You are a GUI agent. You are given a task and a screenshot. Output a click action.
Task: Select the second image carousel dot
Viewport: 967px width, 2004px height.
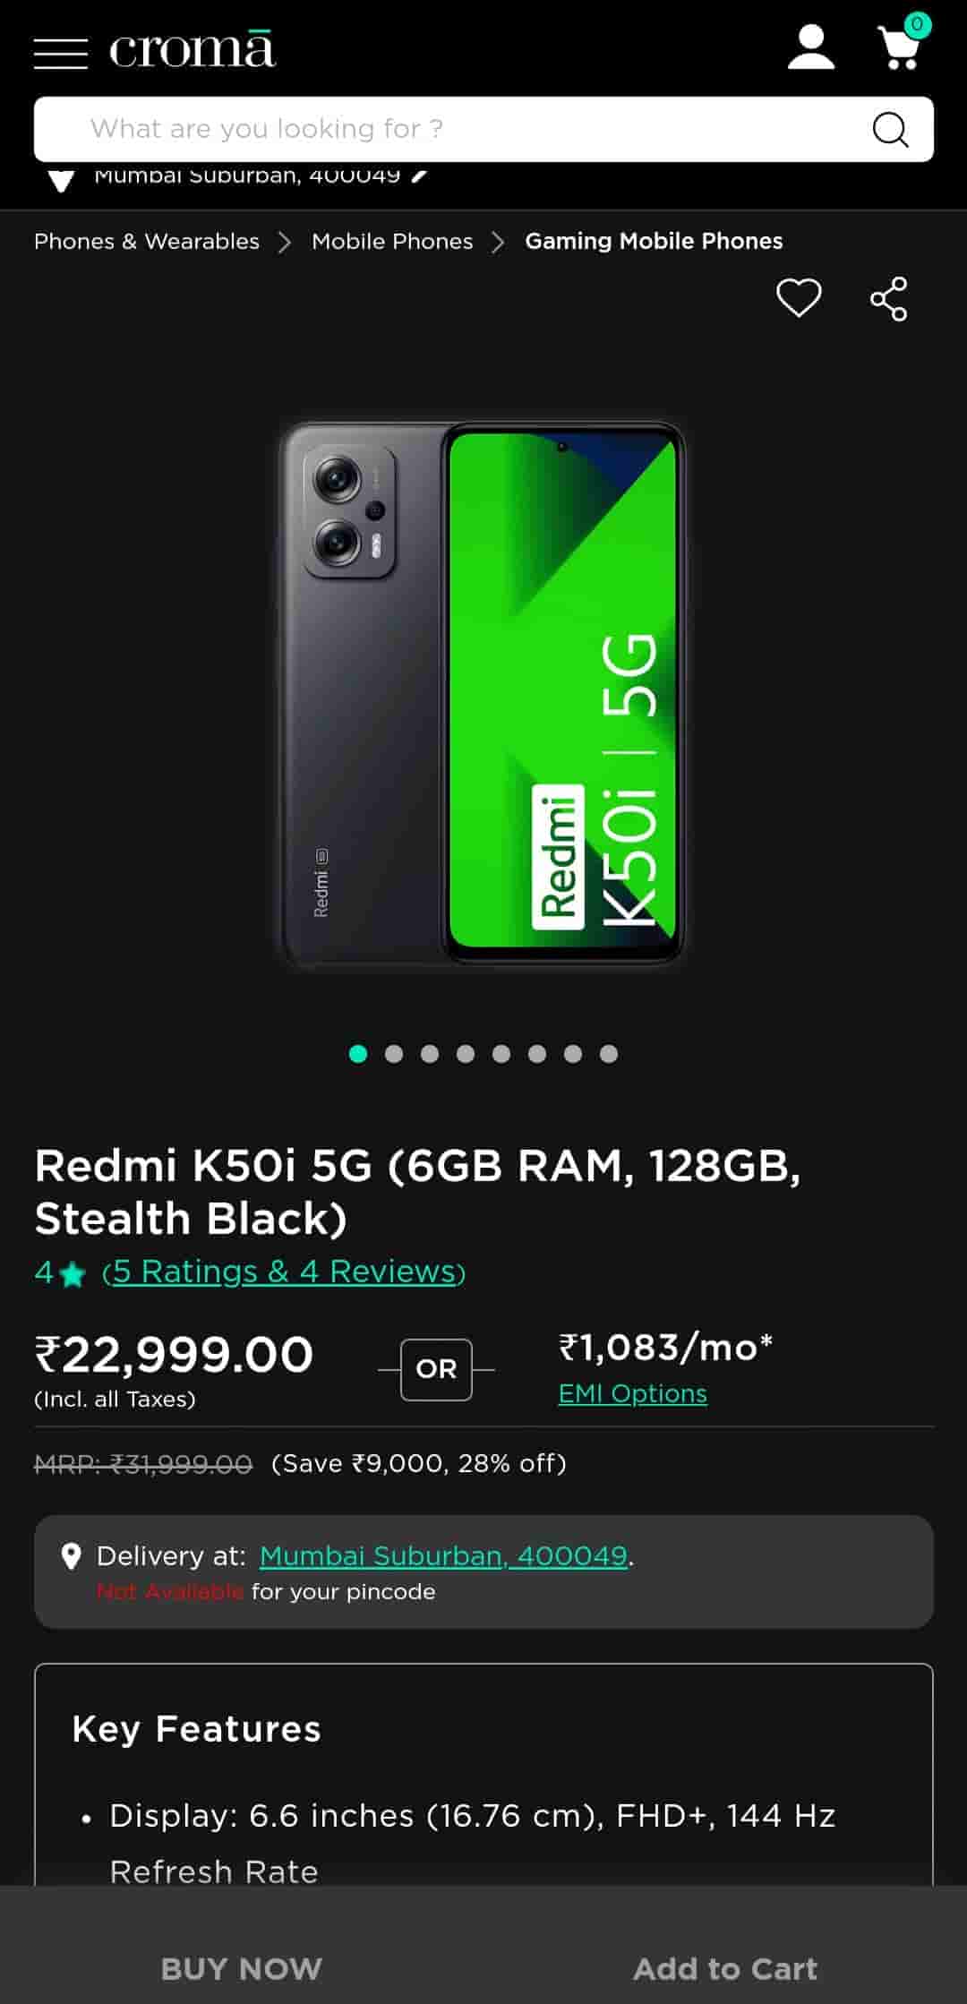(x=394, y=1054)
